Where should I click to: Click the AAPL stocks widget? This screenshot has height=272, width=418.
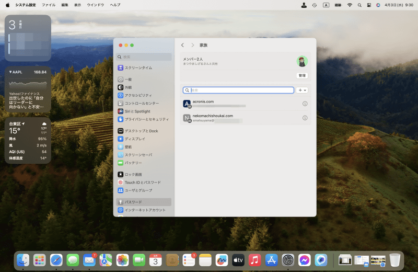[x=28, y=89]
